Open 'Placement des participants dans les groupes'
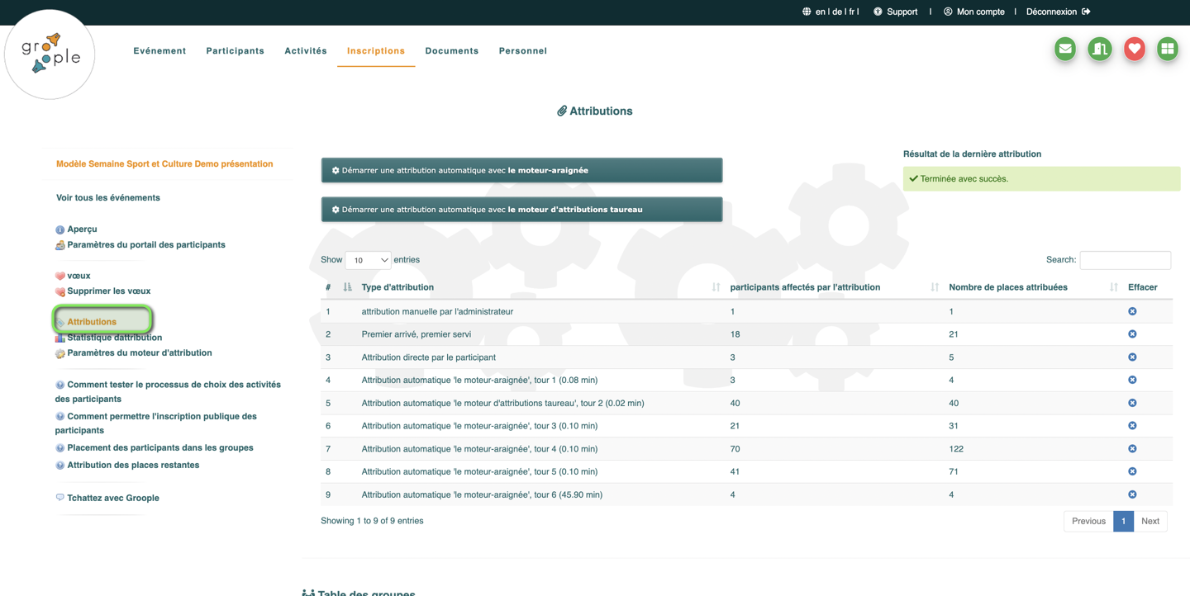1190x596 pixels. tap(160, 448)
